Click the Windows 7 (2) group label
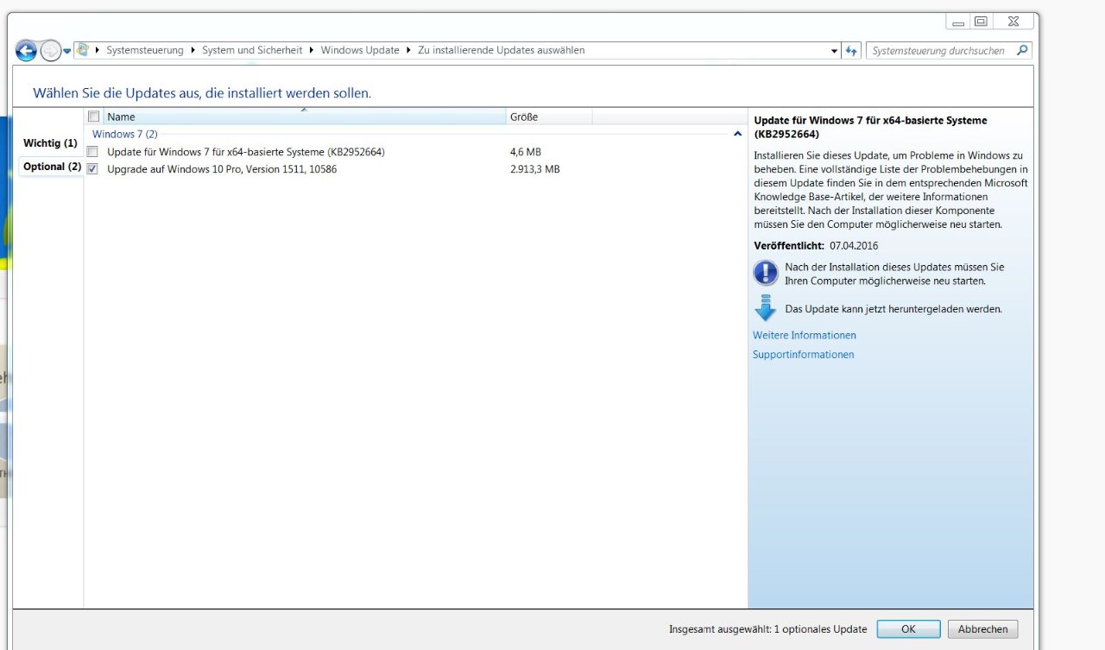The width and height of the screenshot is (1105, 650). 125,135
